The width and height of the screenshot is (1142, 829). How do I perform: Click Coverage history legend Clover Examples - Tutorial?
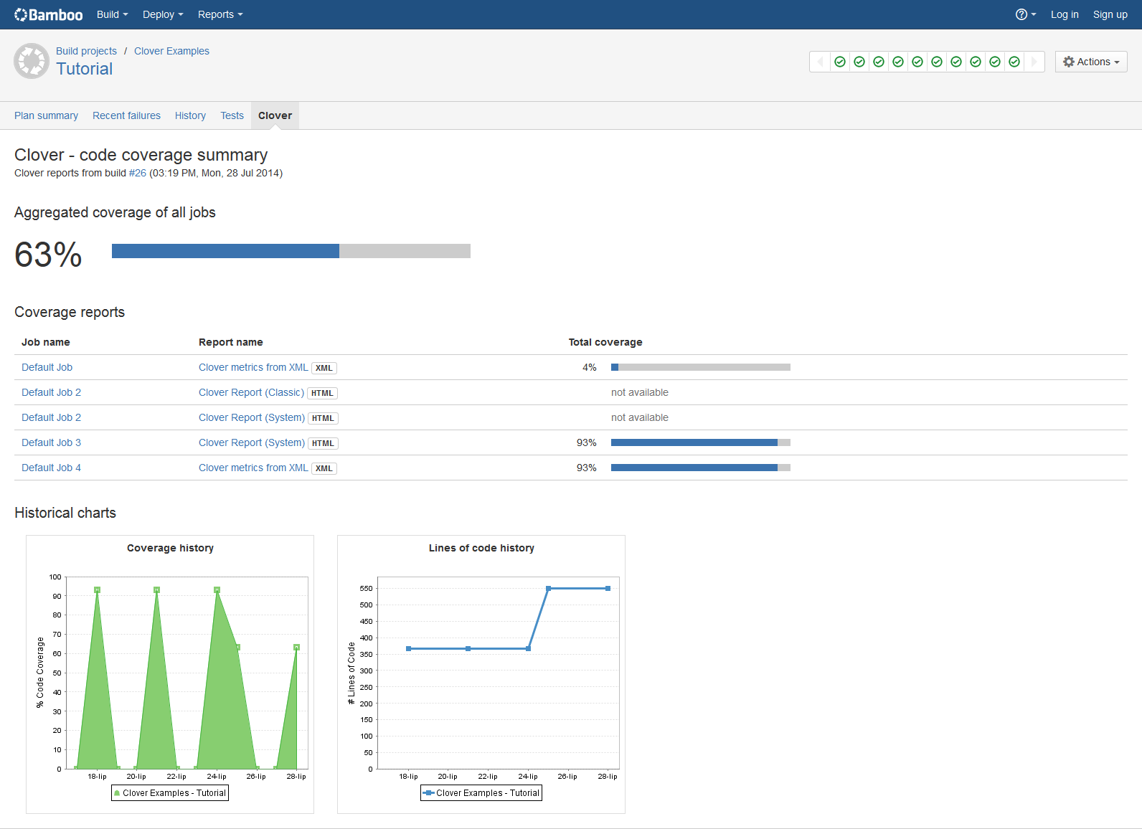(x=170, y=793)
